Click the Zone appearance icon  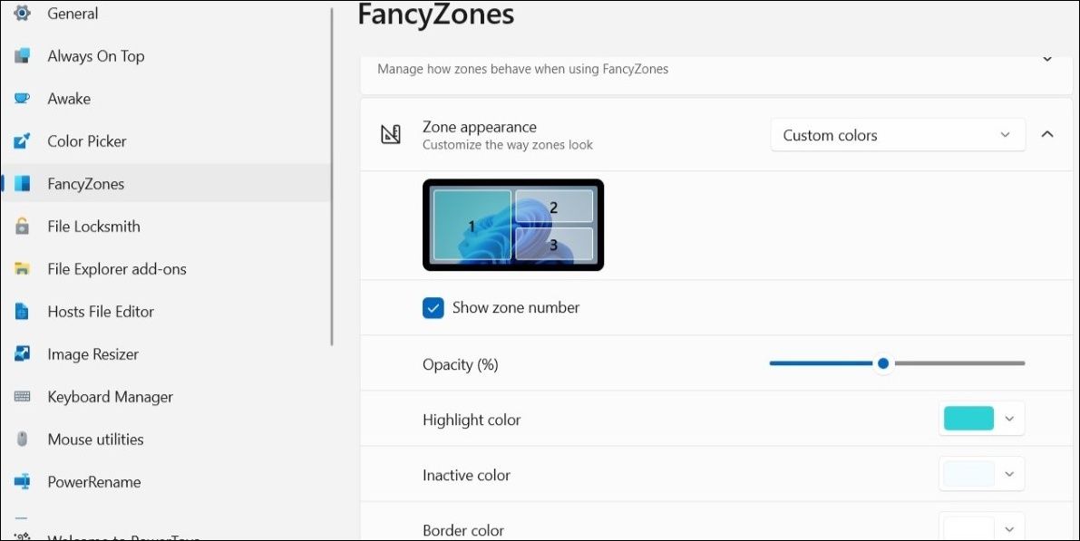tap(390, 133)
